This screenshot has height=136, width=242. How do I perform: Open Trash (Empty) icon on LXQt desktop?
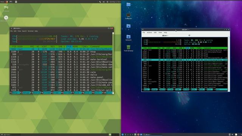129,48
